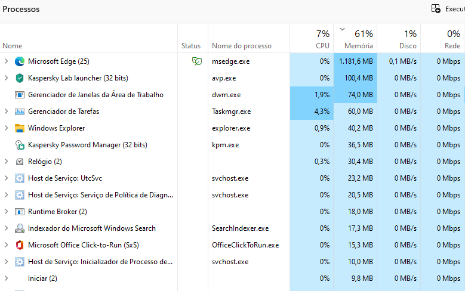Click the Processos page heading

pyautogui.click(x=21, y=9)
